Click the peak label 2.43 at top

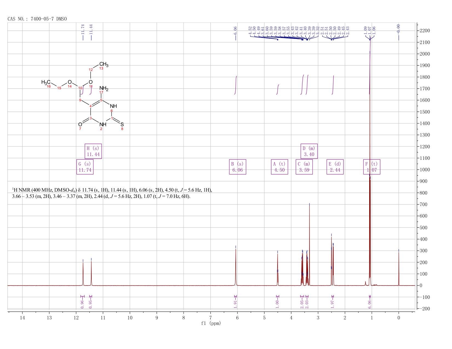coord(348,30)
